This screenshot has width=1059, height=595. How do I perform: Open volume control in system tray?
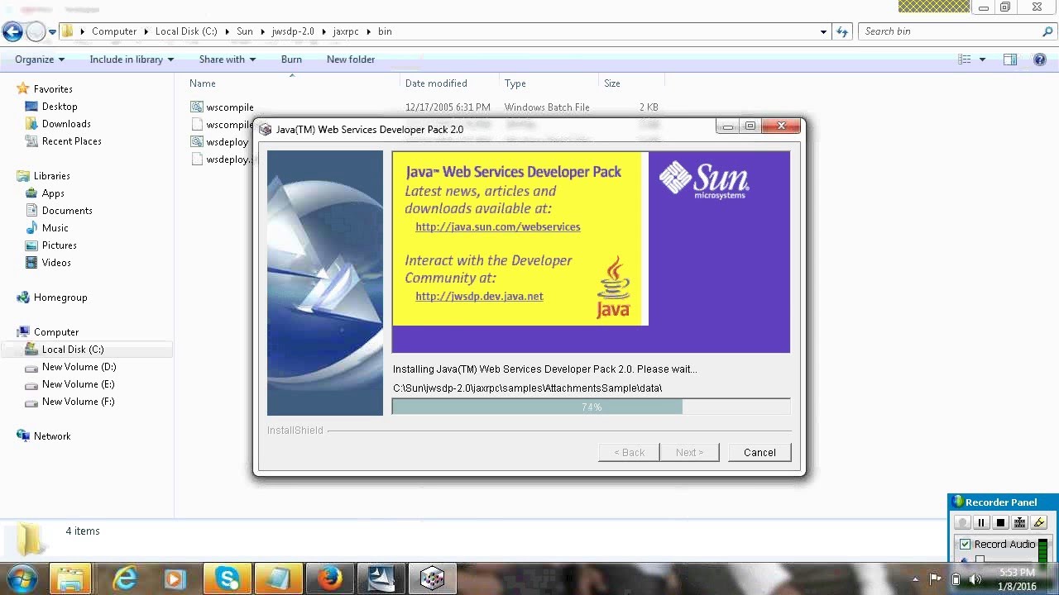coord(975,579)
